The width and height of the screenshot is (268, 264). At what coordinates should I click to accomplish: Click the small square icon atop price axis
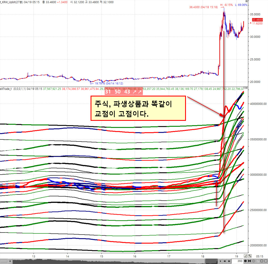click(246, 1)
